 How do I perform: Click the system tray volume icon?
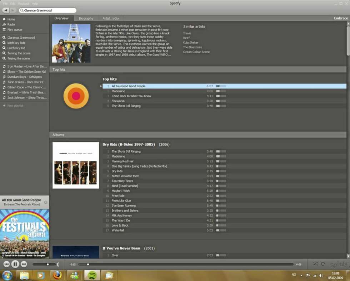[321, 275]
